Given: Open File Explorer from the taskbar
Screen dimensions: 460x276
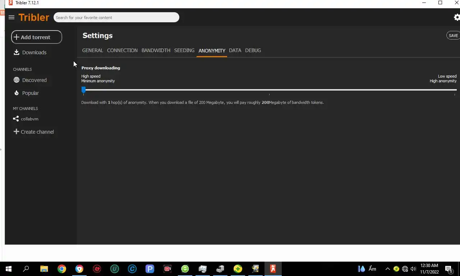Looking at the screenshot, I should (44, 269).
